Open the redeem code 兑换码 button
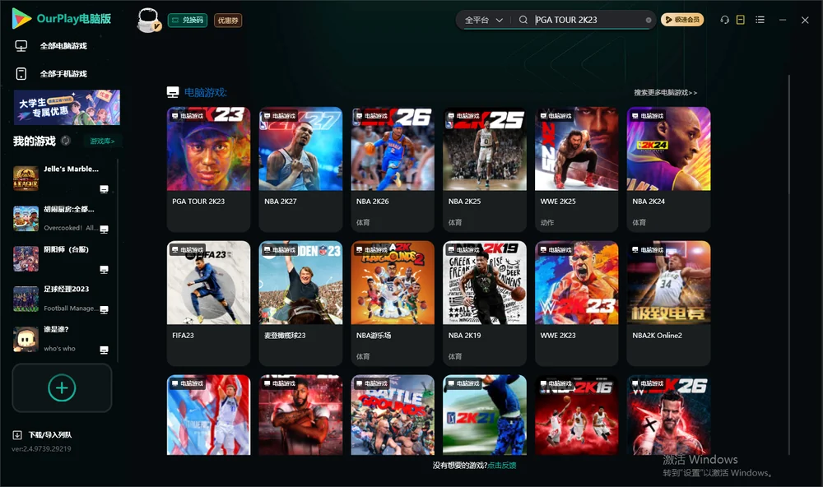Screen dimensions: 823x487 [x=188, y=21]
